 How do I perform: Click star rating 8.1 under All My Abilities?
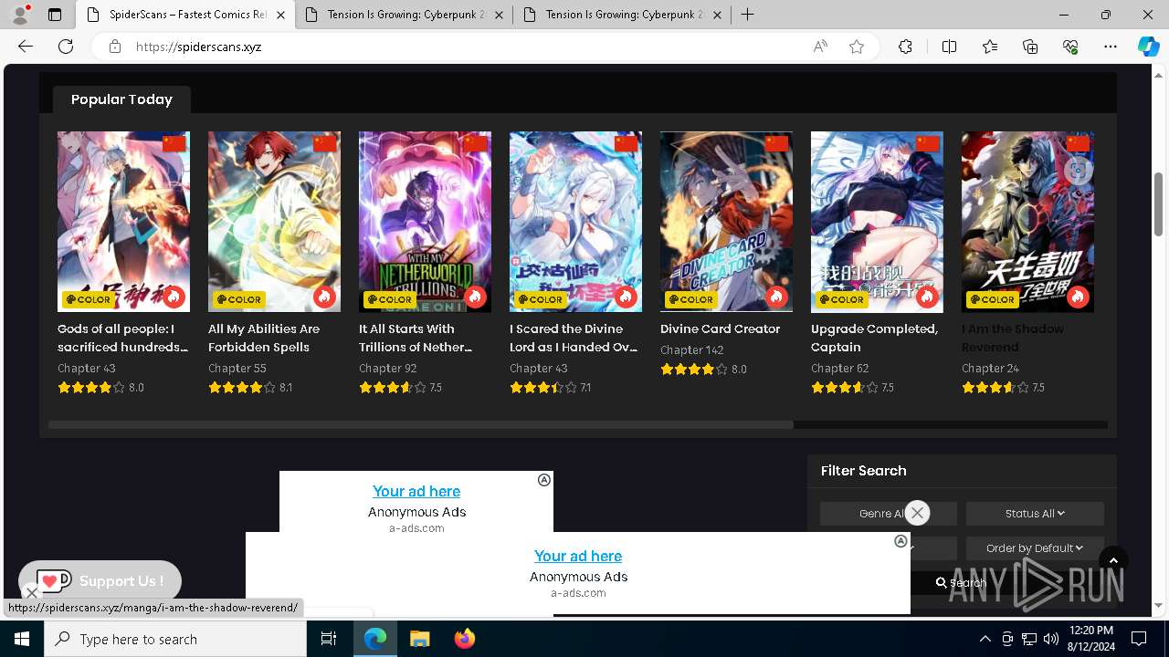tap(250, 387)
